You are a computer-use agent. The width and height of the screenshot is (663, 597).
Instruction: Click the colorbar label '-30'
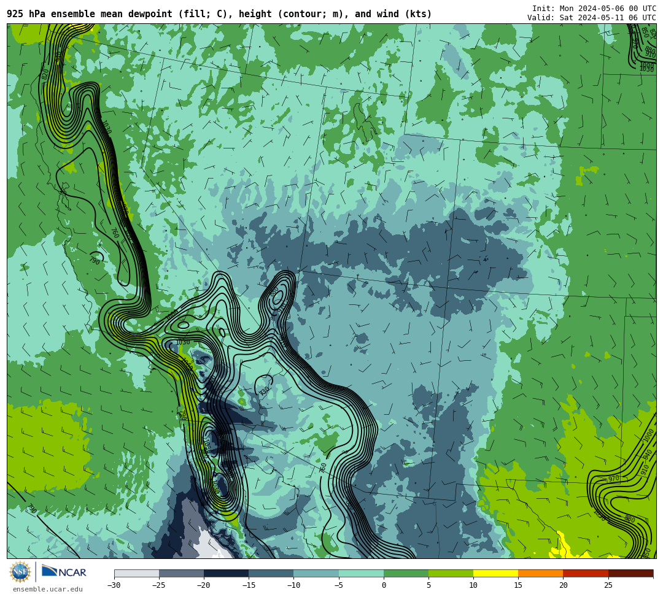tap(114, 585)
